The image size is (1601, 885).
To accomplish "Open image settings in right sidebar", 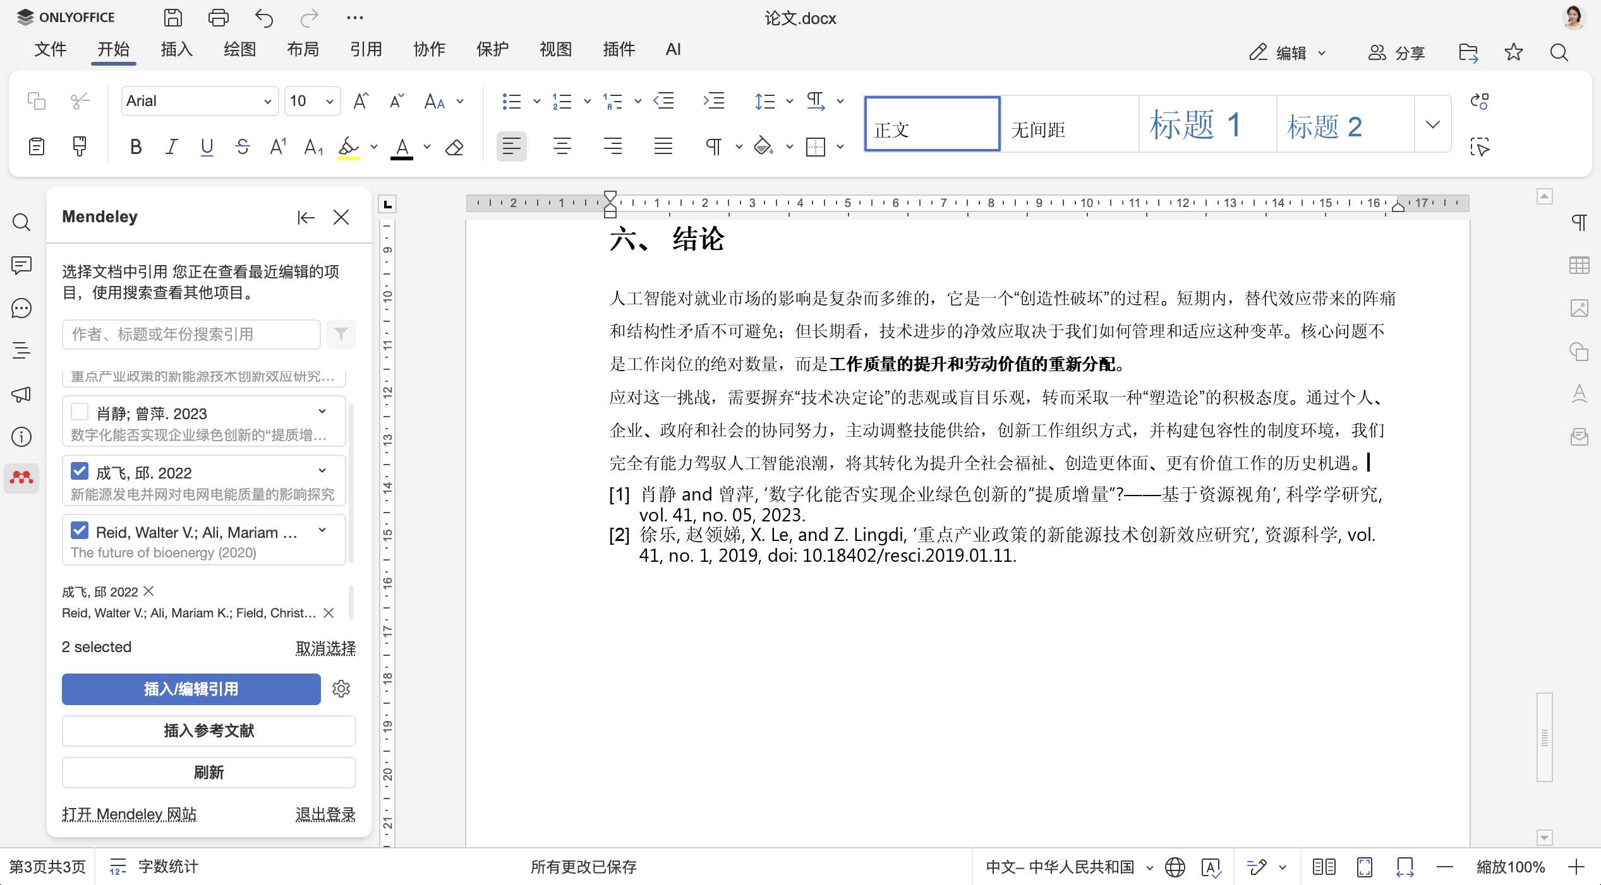I will tap(1579, 308).
